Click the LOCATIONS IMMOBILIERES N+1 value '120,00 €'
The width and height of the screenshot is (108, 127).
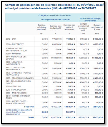click(85, 63)
